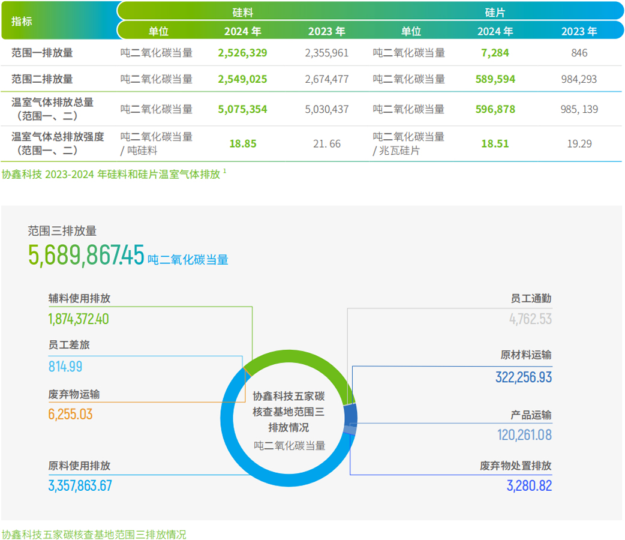
Task: Select the 废弃物运输 label
Action: click(74, 394)
